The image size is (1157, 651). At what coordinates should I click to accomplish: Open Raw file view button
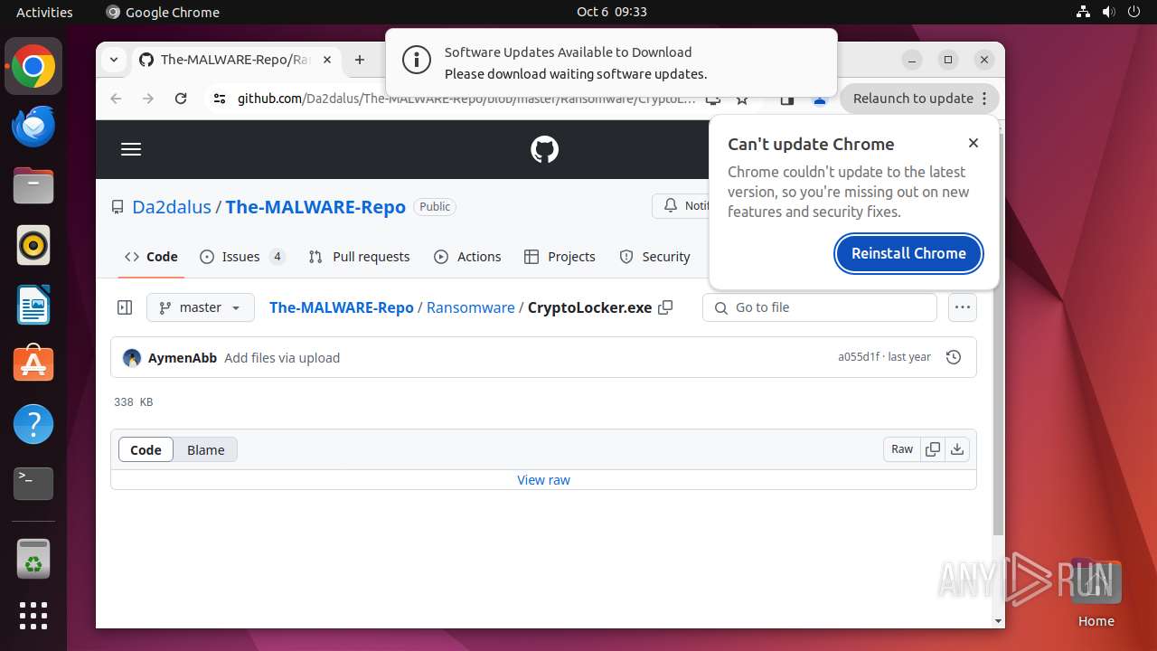click(x=902, y=449)
